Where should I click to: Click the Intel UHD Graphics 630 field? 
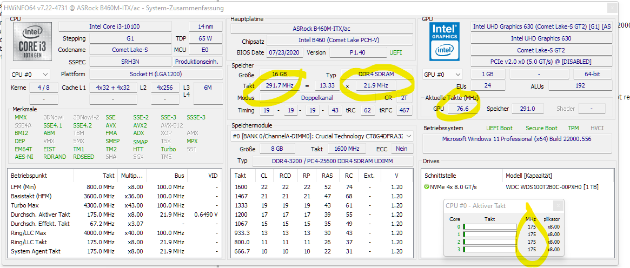(541, 38)
